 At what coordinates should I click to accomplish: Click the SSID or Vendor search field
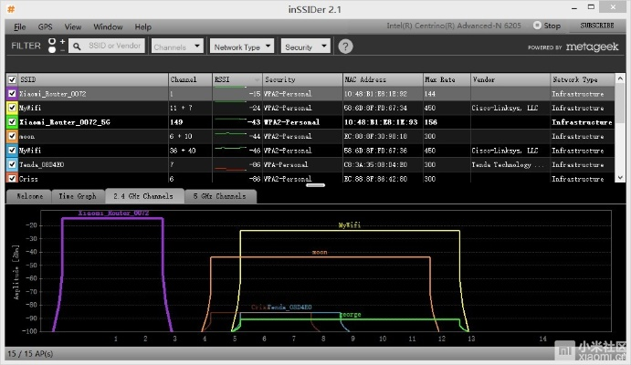tap(116, 47)
